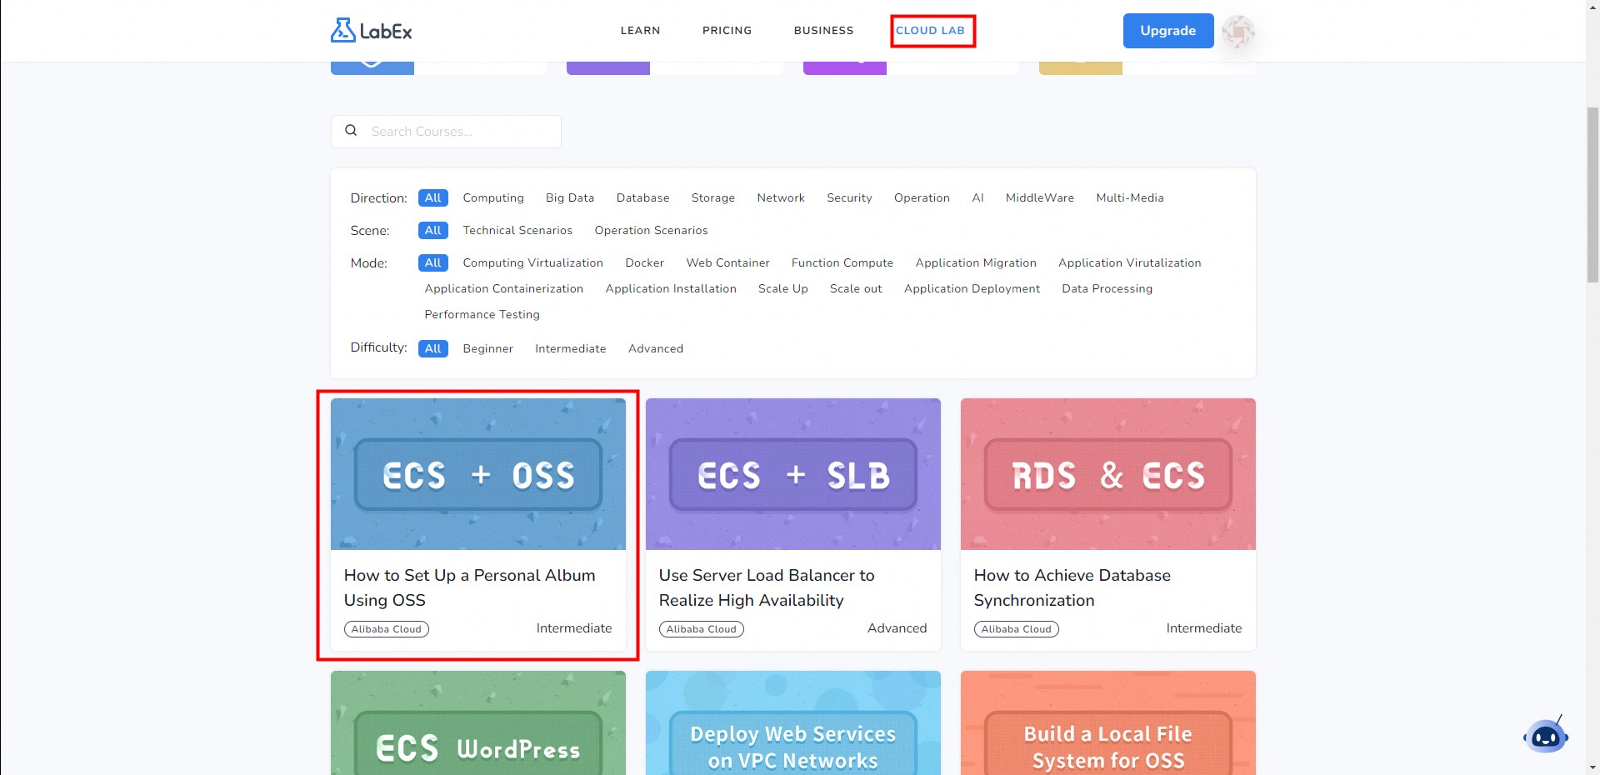Image resolution: width=1600 pixels, height=775 pixels.
Task: Open the ECS + OSS course thumbnail
Action: (477, 473)
